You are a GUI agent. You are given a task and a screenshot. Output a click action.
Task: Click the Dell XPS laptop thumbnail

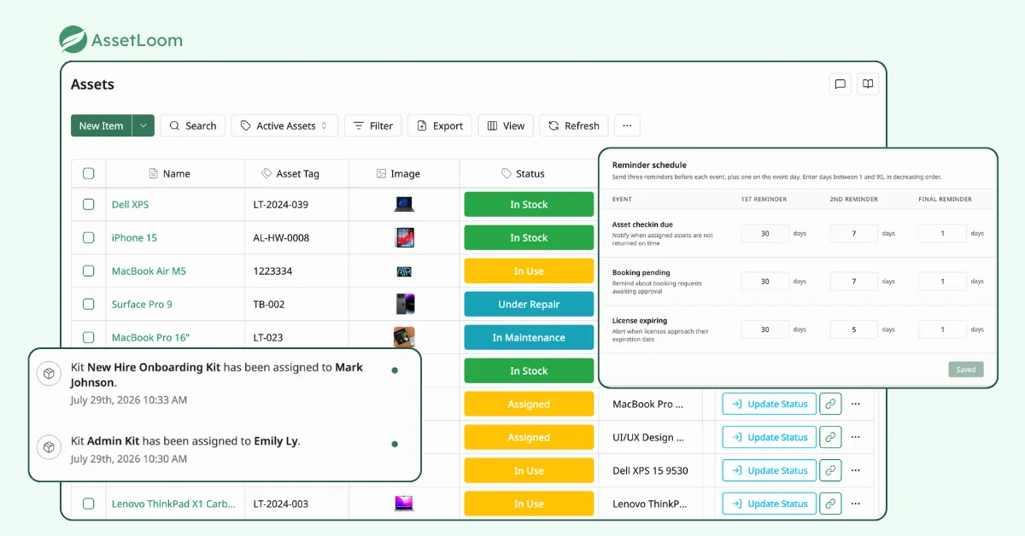(404, 204)
